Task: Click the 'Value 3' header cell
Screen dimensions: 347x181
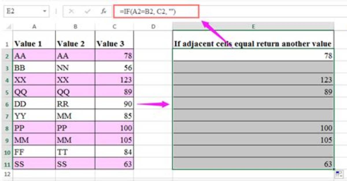Action: (114, 40)
